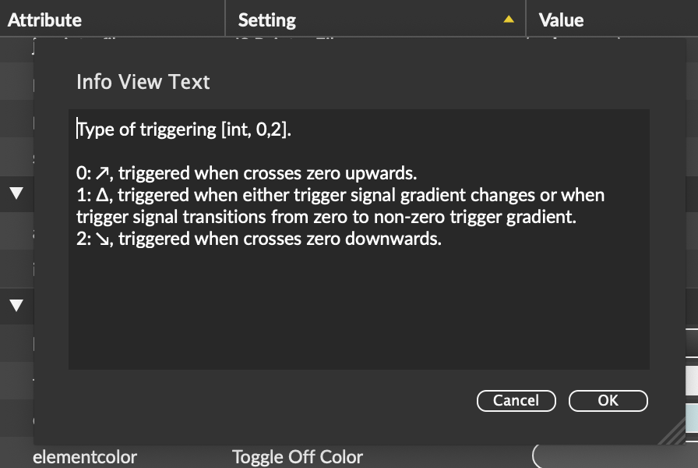Click the white value field at the right edge
Viewport: 698px width, 468px height.
click(691, 381)
